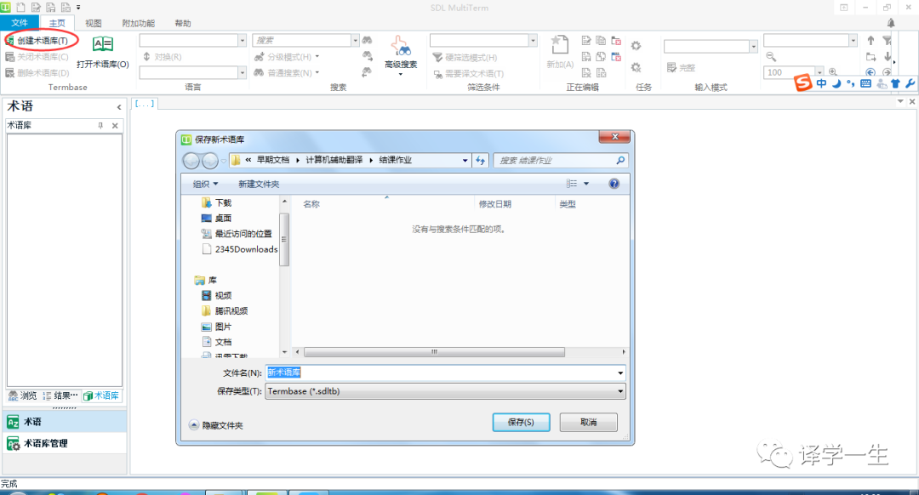Screen dimensions: 919x495
Task: Click the folder tree vertical scrollbar
Action: point(284,239)
